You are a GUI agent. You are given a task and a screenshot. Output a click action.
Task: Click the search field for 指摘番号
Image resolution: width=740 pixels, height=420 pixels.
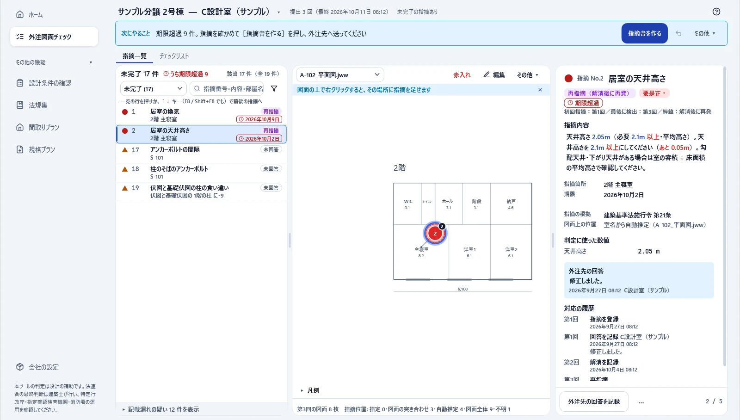tap(227, 88)
